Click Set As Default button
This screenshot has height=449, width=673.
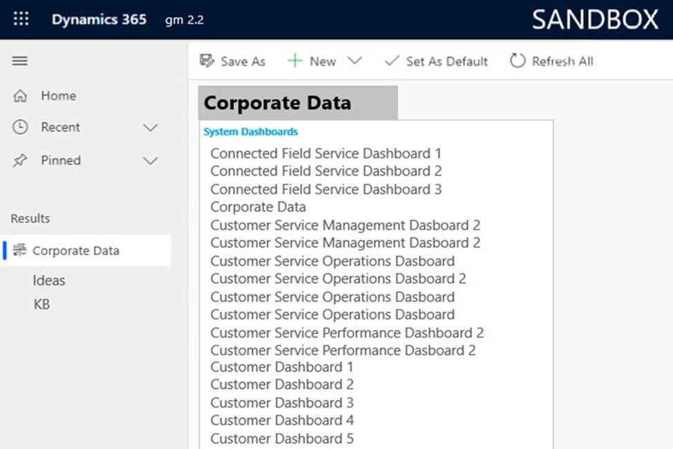436,61
